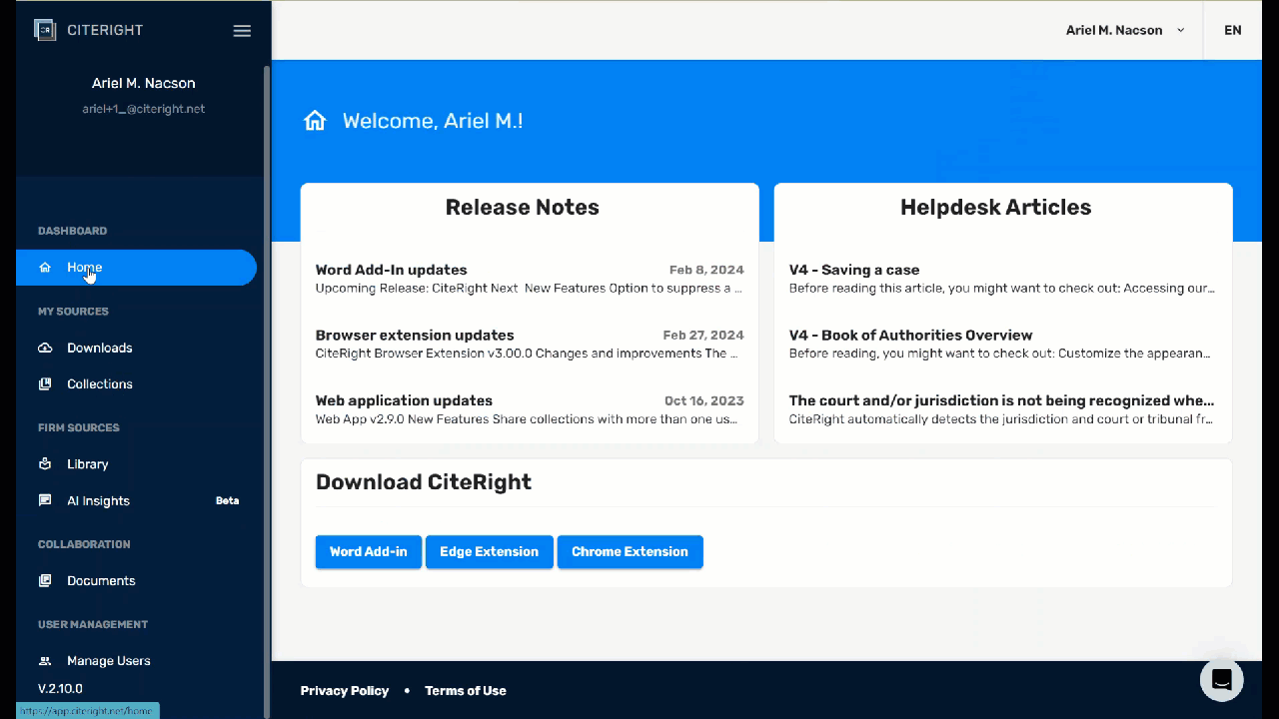Download the Edge Extension
Viewport: 1279px width, 719px height.
[x=489, y=551]
